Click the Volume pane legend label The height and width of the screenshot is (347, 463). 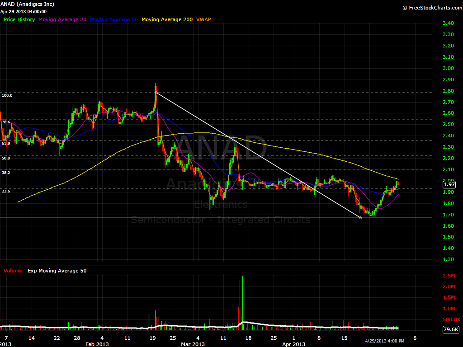[x=13, y=271]
